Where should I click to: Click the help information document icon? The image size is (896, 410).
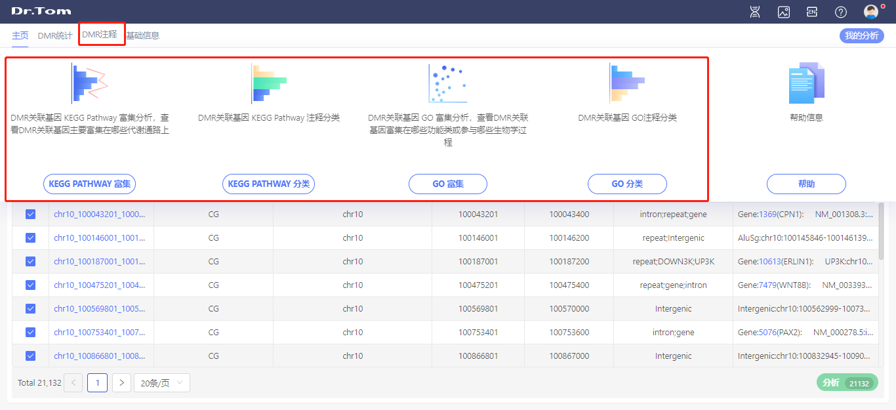click(x=806, y=83)
